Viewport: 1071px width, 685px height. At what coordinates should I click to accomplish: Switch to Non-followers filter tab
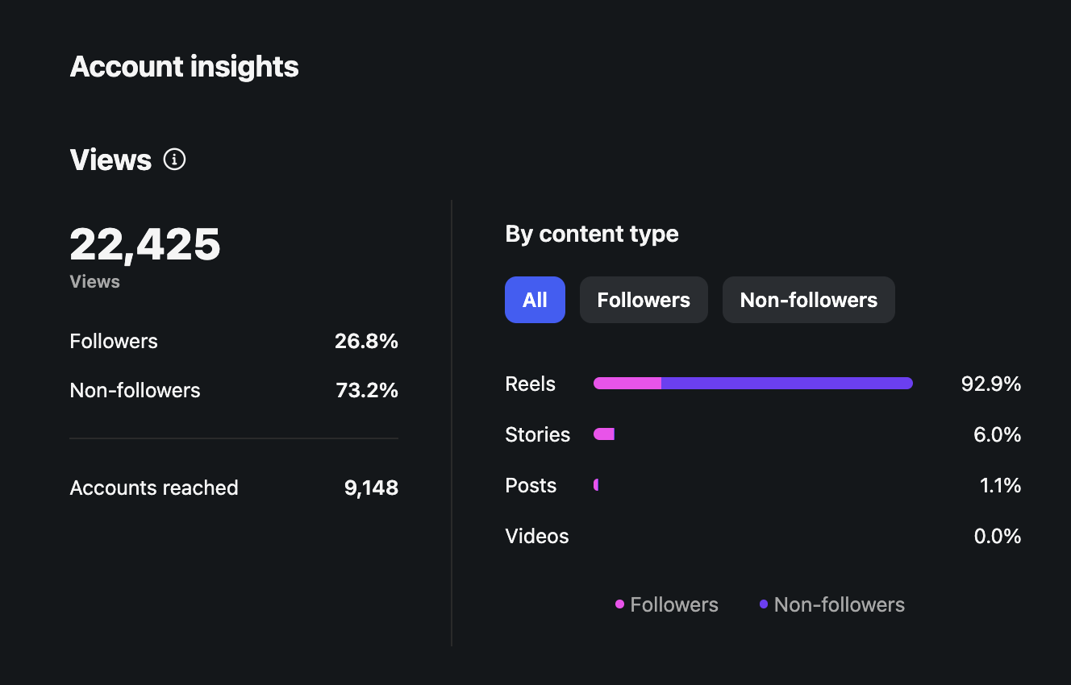(x=809, y=300)
